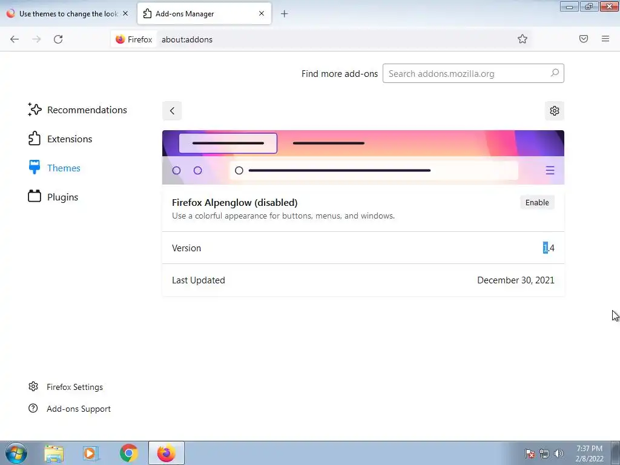Go back to the themes list
This screenshot has height=465, width=620.
172,111
